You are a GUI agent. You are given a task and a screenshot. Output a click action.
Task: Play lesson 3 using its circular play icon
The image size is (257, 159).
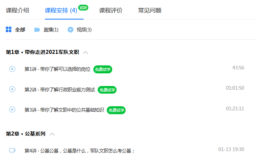tap(12, 109)
